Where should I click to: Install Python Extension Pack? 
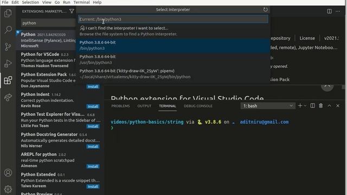(x=93, y=87)
